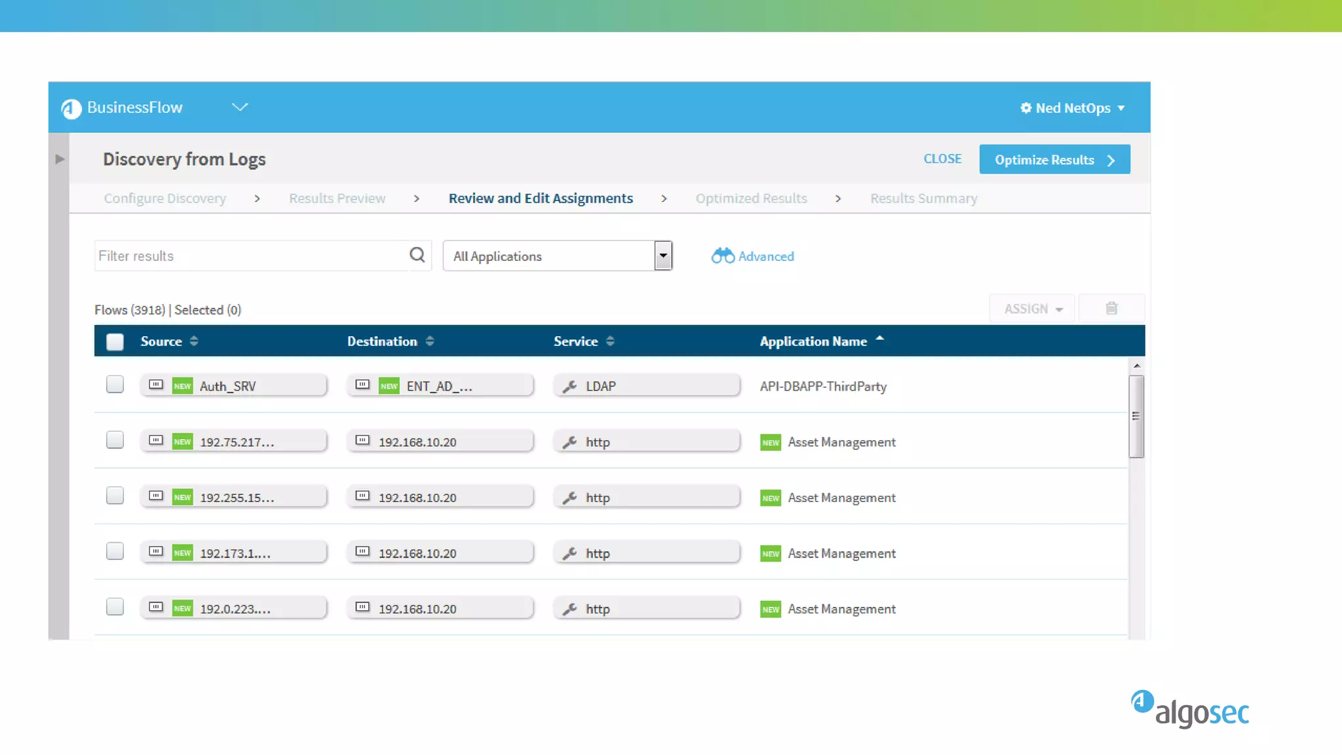Click in the Filter results input field

pyautogui.click(x=249, y=256)
